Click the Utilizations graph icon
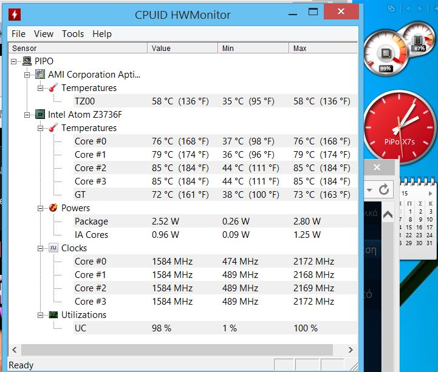This screenshot has height=372, width=438. point(53,314)
